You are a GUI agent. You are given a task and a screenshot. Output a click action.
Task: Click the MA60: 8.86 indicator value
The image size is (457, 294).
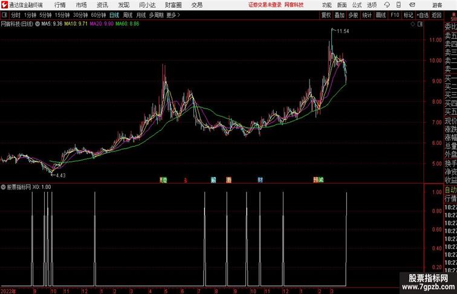[128, 24]
